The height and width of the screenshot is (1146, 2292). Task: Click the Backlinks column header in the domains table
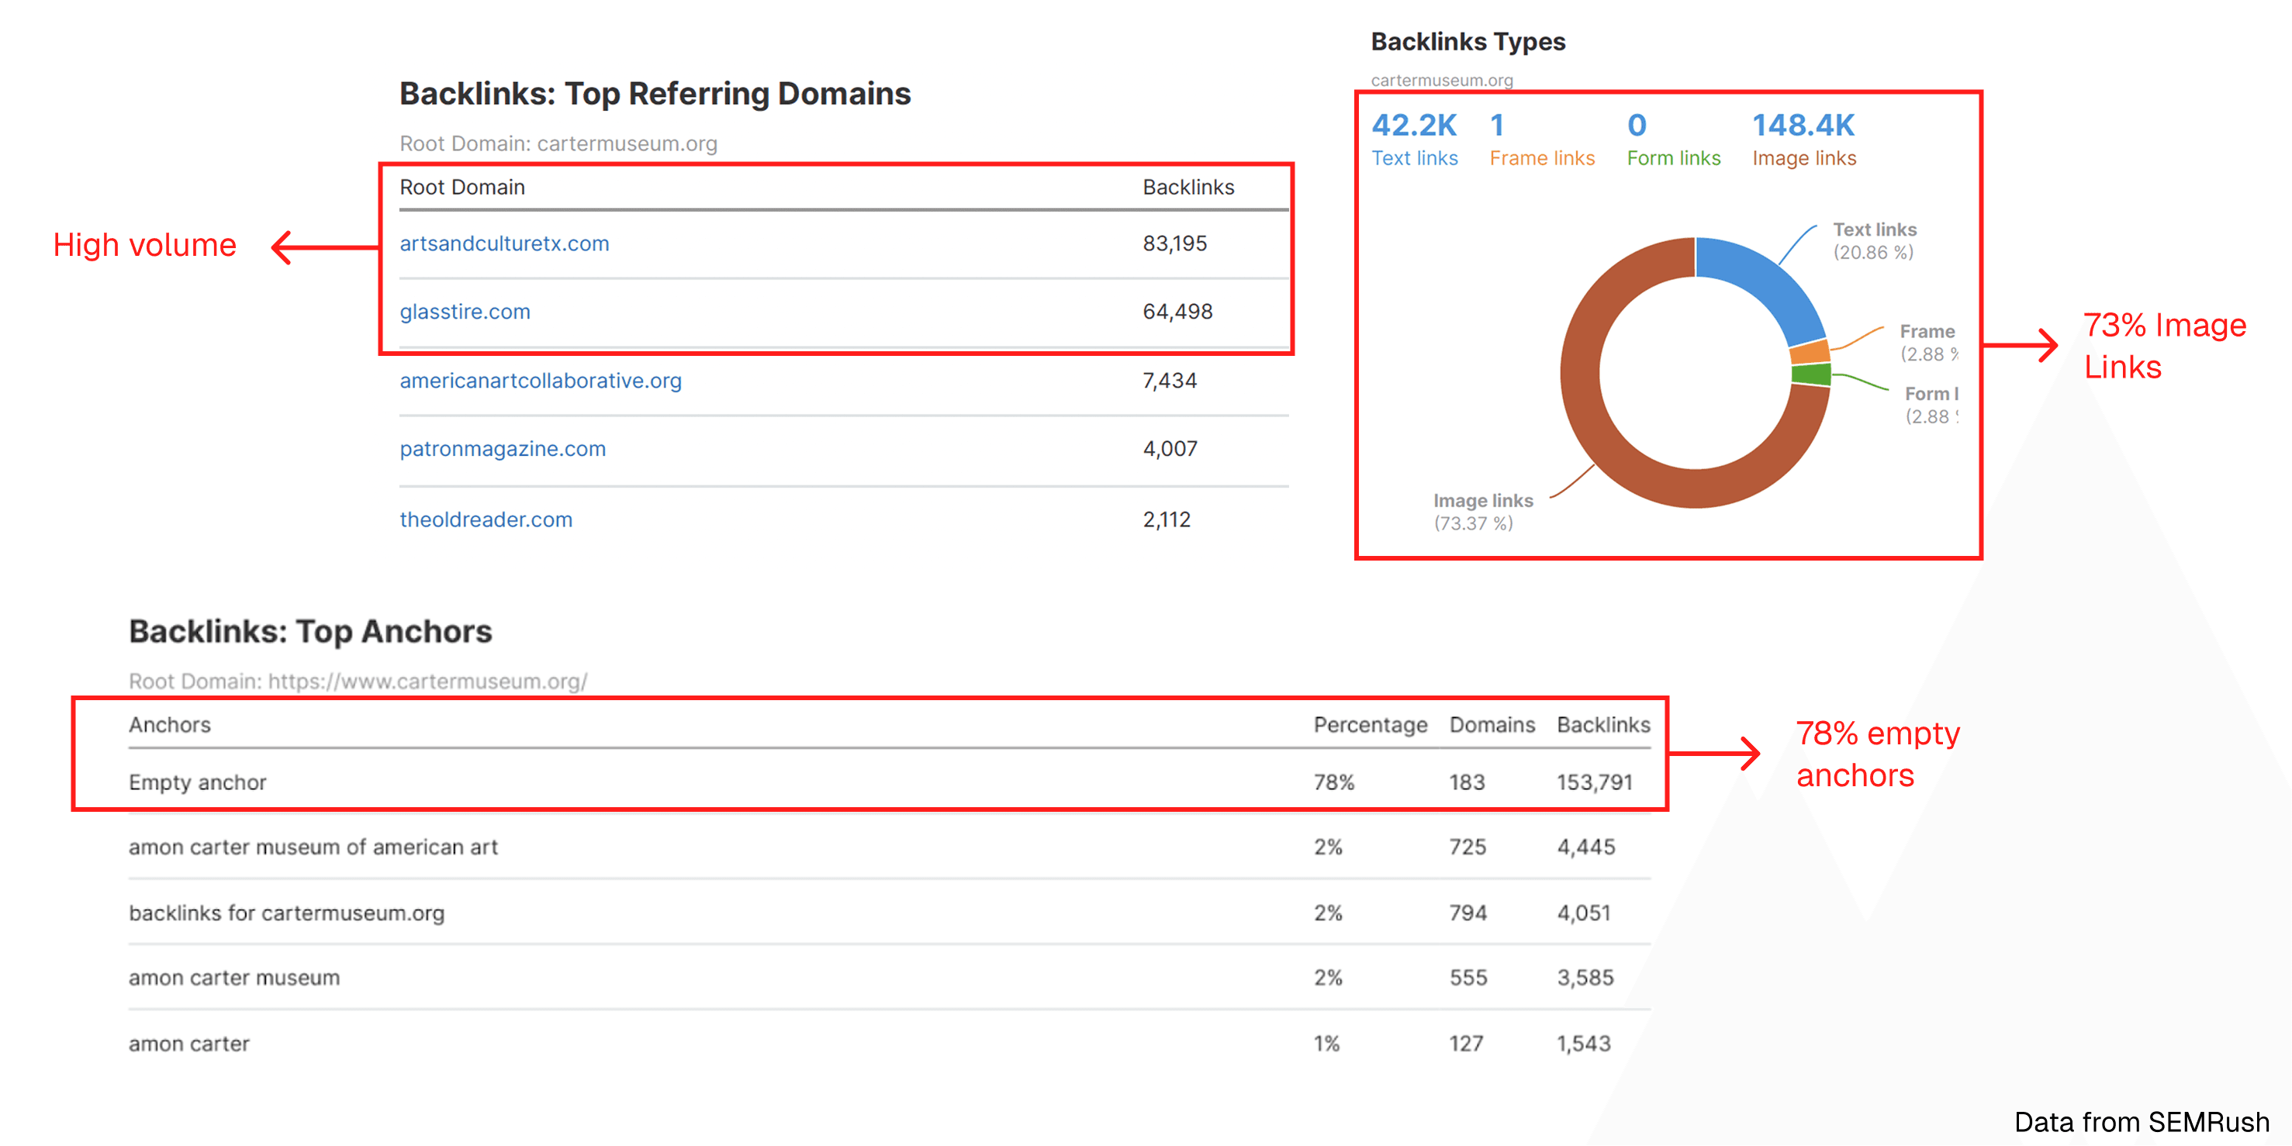[1187, 188]
